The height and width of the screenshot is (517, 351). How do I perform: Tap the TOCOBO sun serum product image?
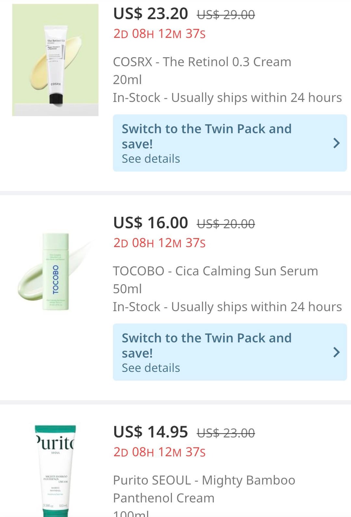pyautogui.click(x=55, y=271)
